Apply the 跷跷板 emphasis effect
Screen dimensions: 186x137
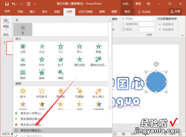click(x=61, y=93)
